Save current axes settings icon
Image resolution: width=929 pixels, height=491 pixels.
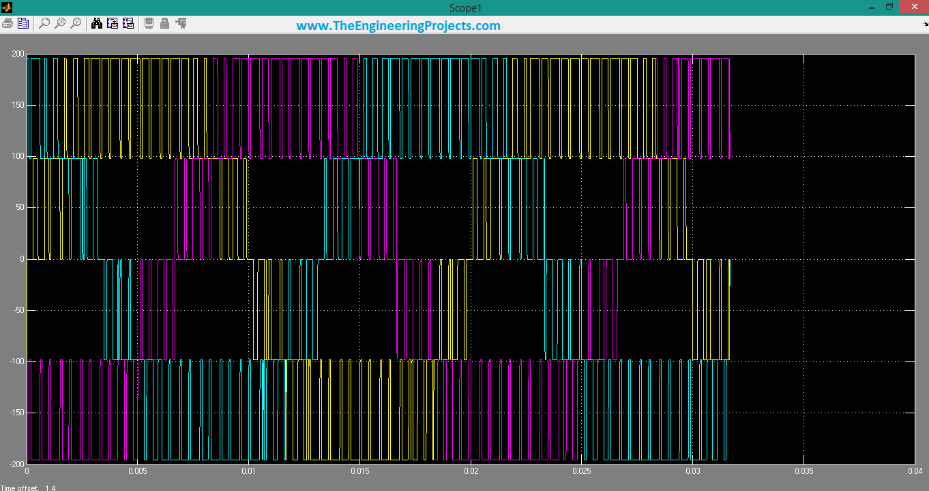coord(113,23)
